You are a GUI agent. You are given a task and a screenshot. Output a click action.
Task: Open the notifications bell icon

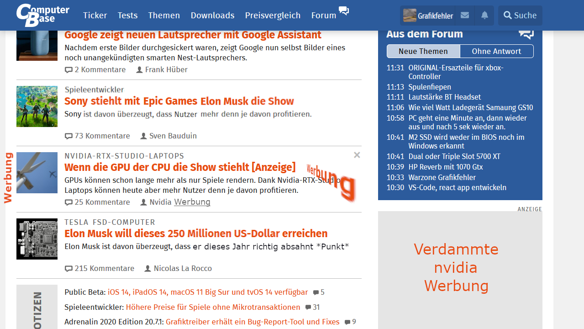[484, 16]
